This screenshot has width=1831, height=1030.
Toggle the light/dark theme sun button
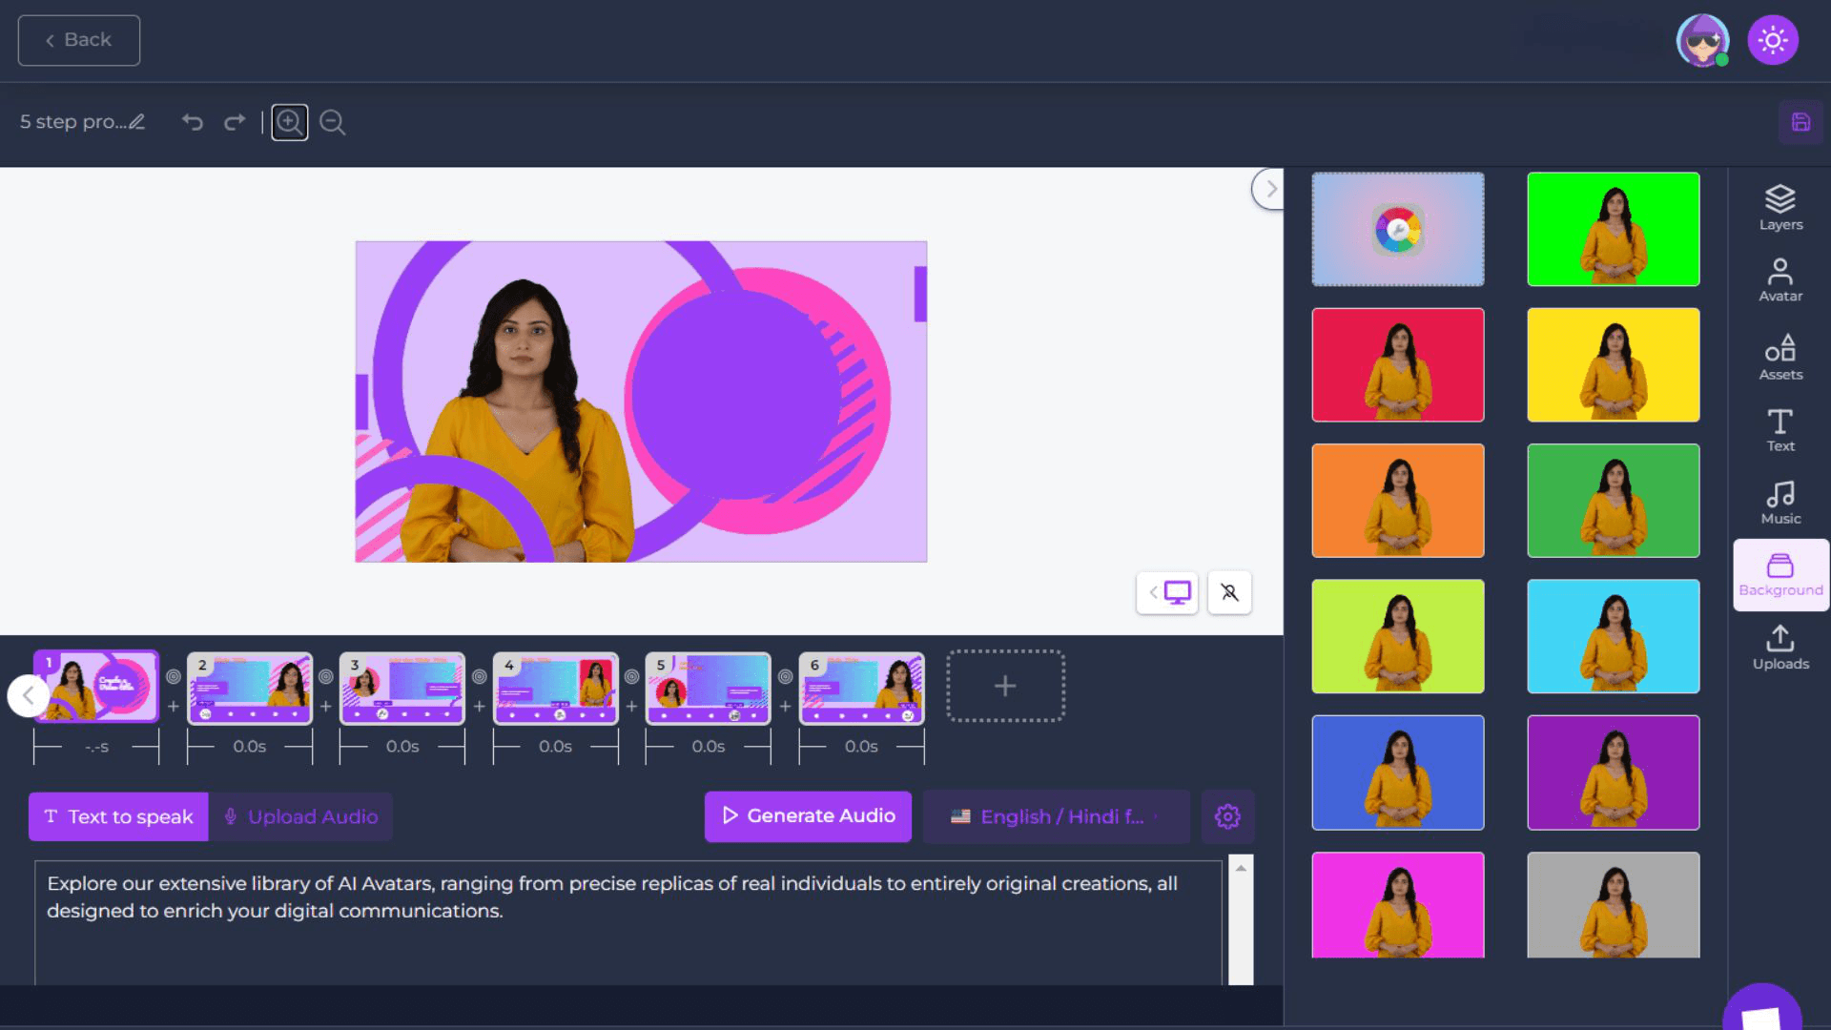point(1772,40)
